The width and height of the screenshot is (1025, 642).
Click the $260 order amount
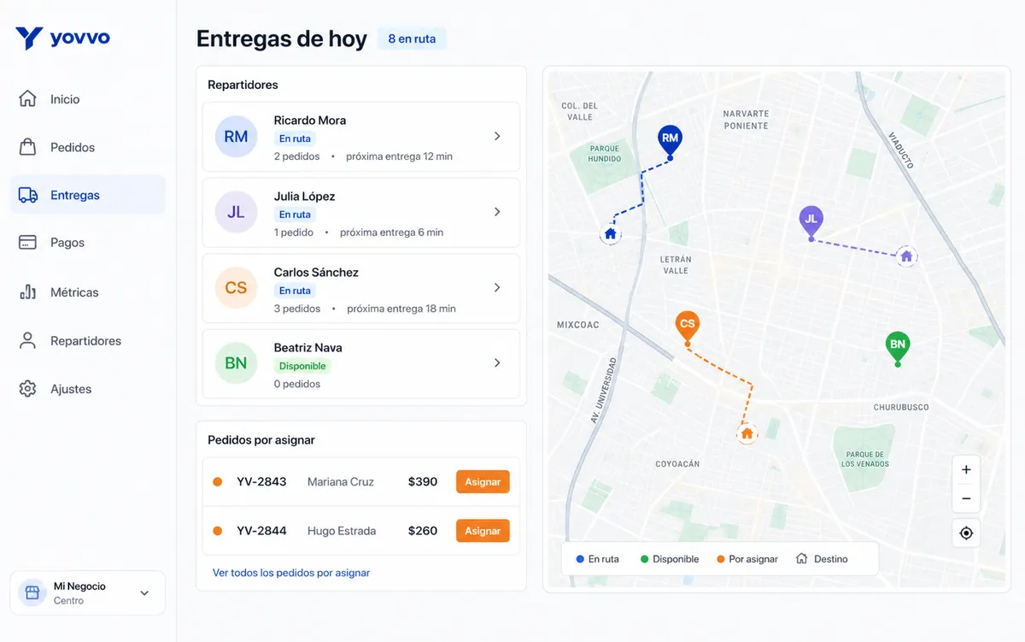click(x=423, y=531)
